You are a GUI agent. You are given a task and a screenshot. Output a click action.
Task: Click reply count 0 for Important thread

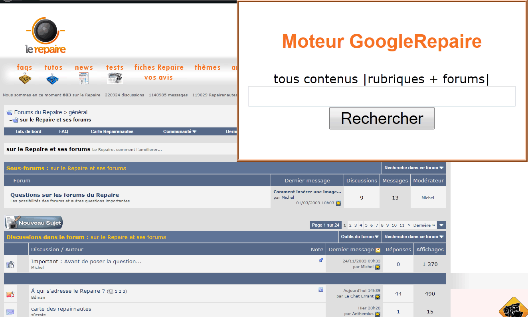(x=398, y=264)
